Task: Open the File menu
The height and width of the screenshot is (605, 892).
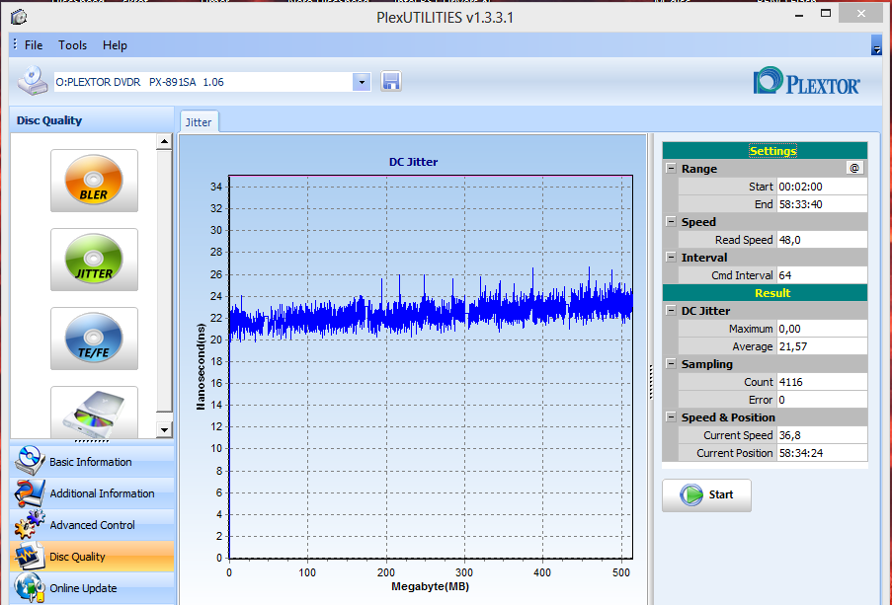Action: click(x=34, y=45)
